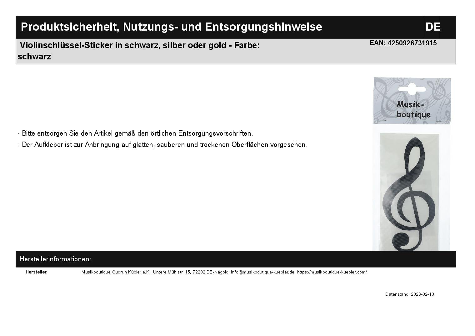Click the Musik-boutique logo on the packaging
Image resolution: width=475 pixels, height=336 pixels.
[413, 109]
